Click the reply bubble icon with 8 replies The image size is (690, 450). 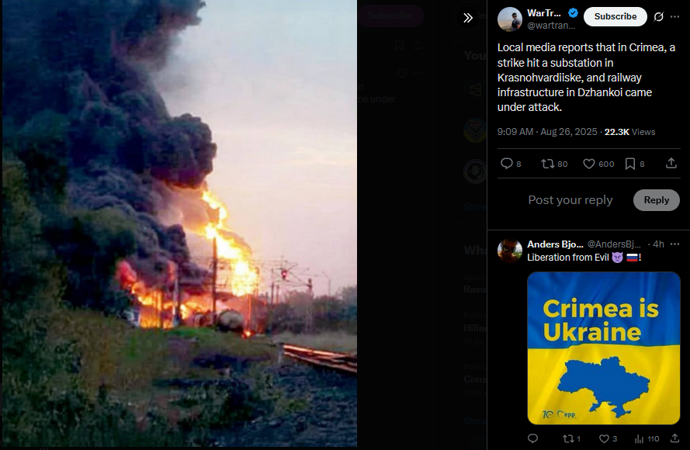(x=511, y=164)
